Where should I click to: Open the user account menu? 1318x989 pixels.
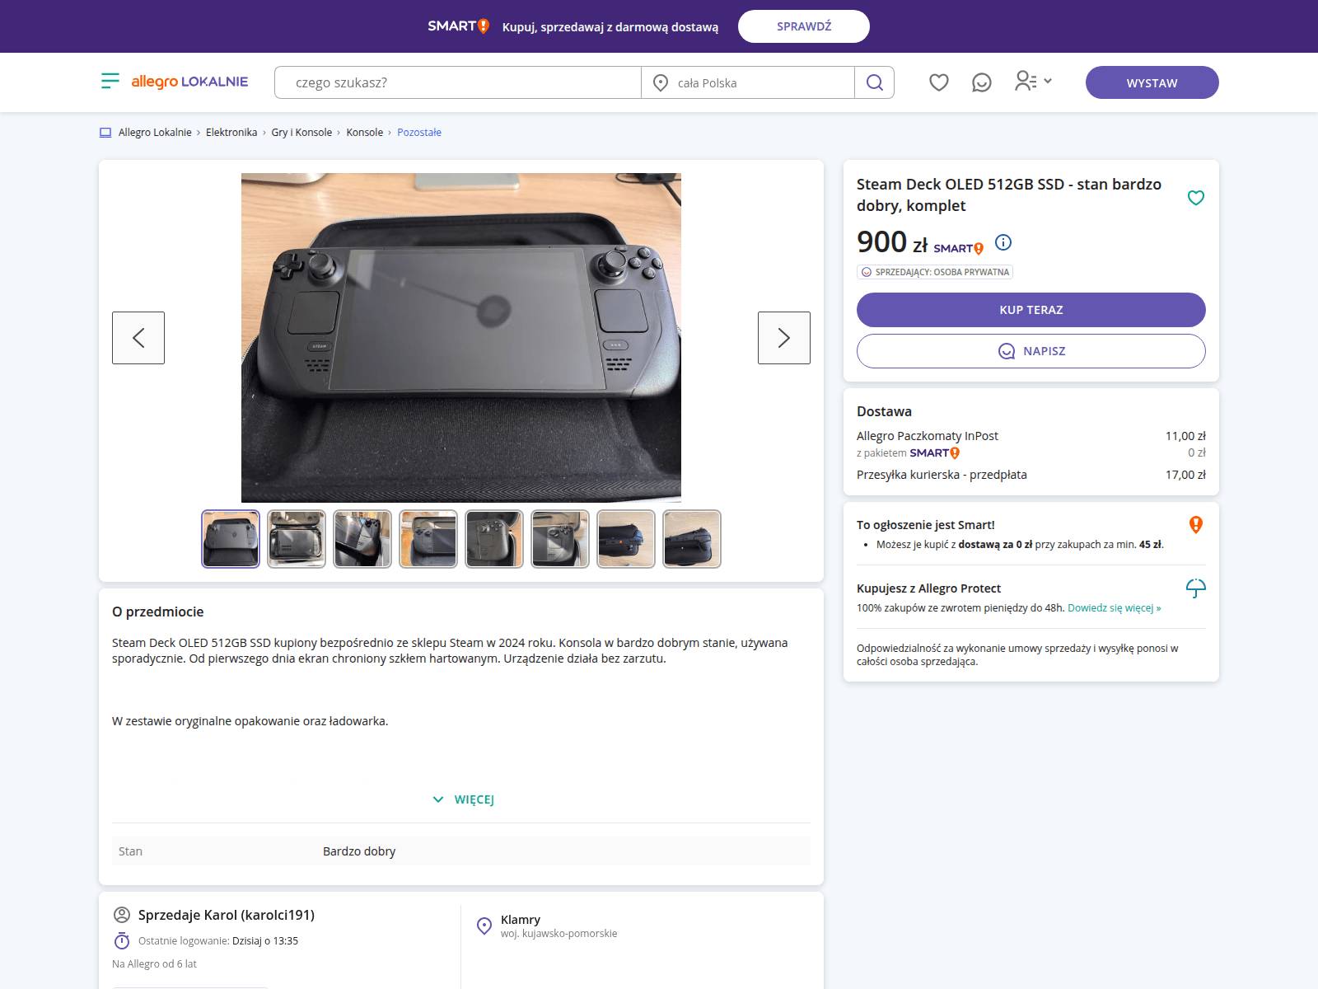point(1034,81)
